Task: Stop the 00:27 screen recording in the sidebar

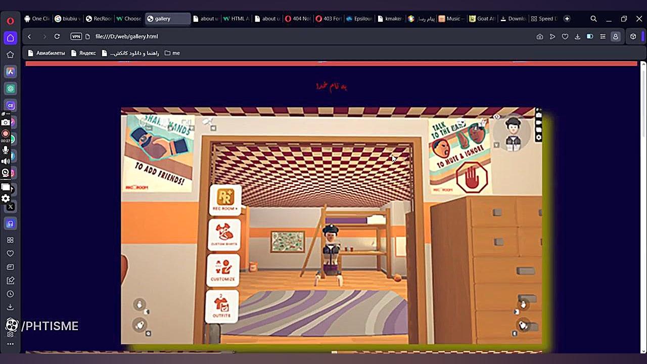Action: point(6,133)
